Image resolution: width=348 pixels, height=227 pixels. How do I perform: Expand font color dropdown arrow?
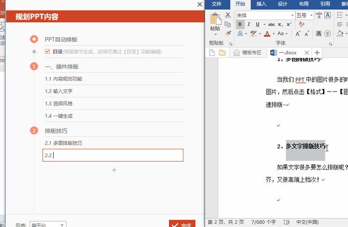(x=274, y=34)
